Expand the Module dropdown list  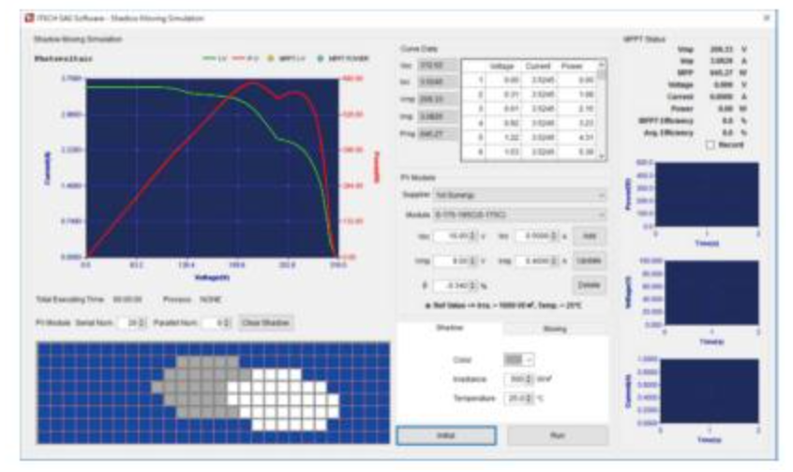pos(519,214)
